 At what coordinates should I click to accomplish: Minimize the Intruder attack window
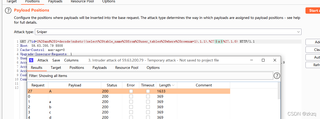click(251, 60)
